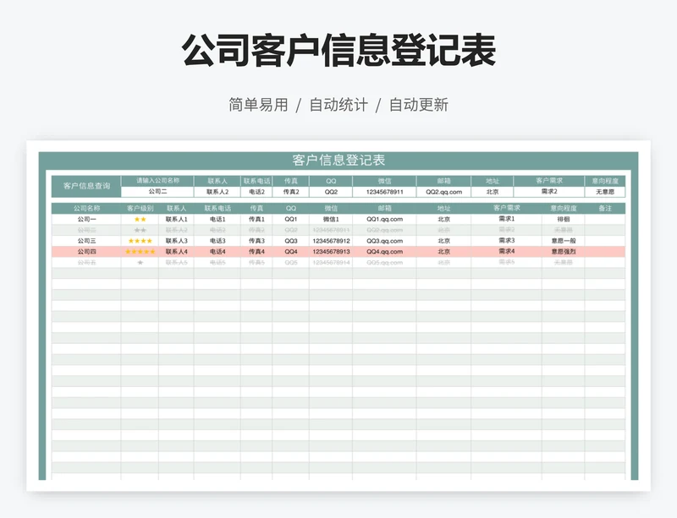The image size is (677, 518).
Task: Click the two-star rating beside 公司一
Action: (x=139, y=216)
